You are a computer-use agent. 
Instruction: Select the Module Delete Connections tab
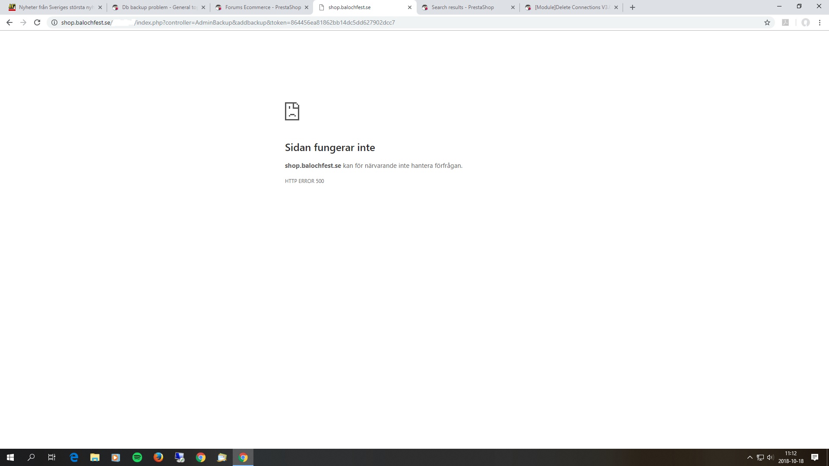click(570, 7)
